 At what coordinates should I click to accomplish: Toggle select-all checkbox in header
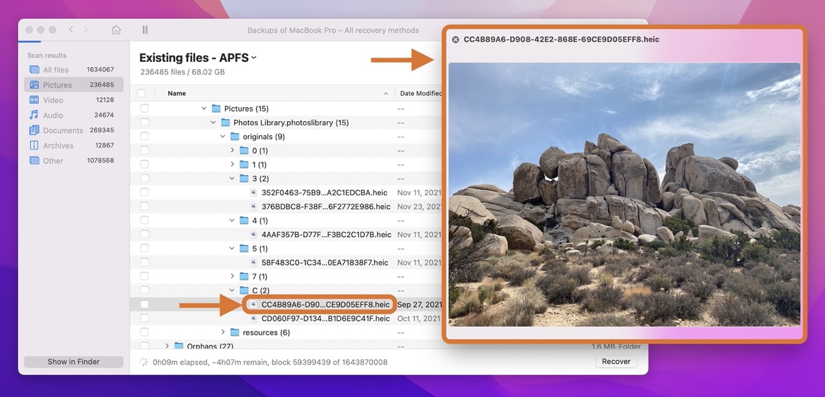pyautogui.click(x=141, y=93)
